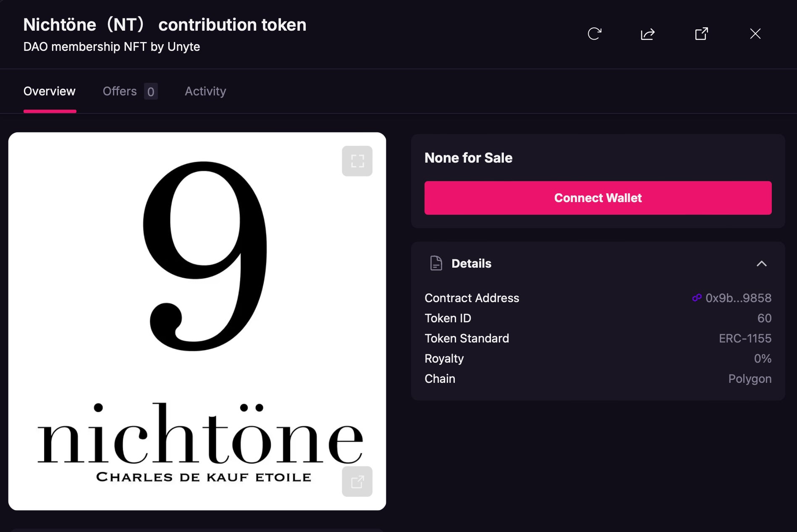The image size is (797, 532).
Task: Open contract address 0x9b...9858 link
Action: coord(738,298)
